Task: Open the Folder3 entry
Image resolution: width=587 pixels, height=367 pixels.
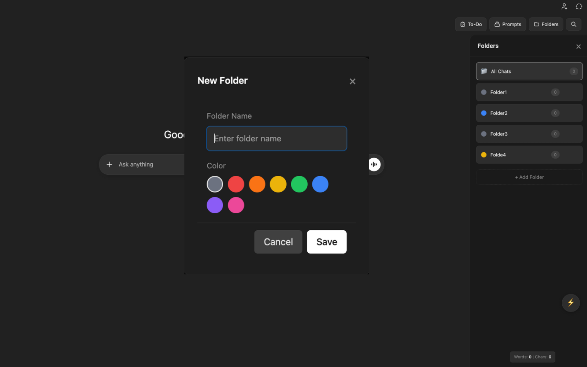Action: coord(529,133)
